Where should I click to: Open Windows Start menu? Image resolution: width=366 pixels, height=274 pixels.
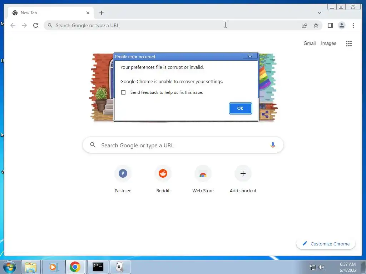click(9, 267)
